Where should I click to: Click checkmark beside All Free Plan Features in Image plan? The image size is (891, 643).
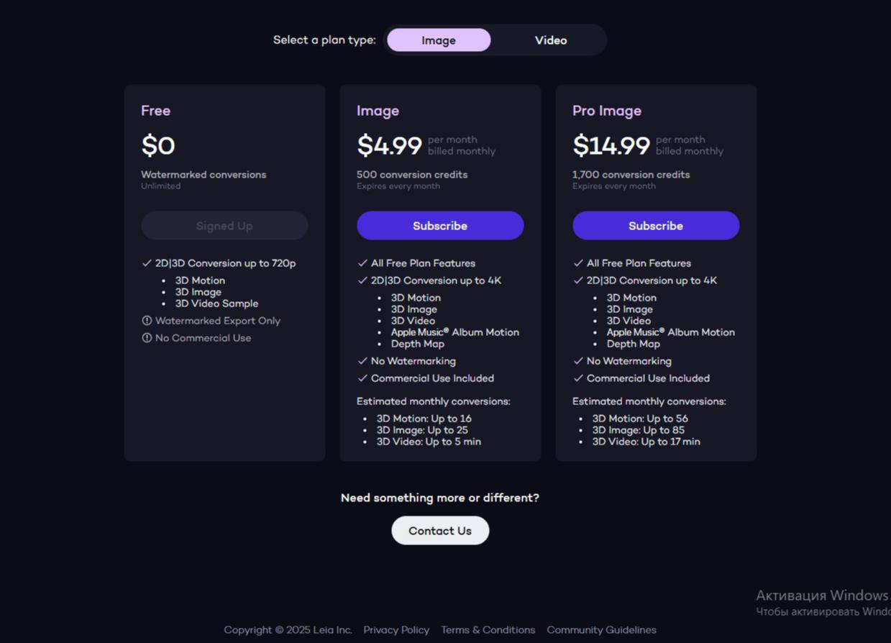362,263
